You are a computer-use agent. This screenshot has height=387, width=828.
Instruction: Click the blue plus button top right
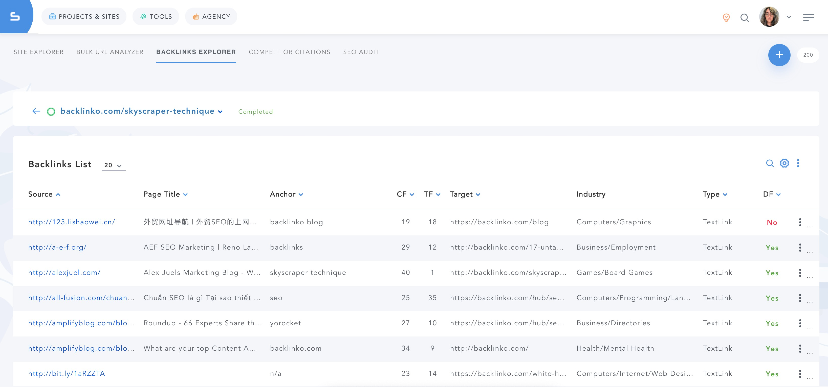(779, 55)
